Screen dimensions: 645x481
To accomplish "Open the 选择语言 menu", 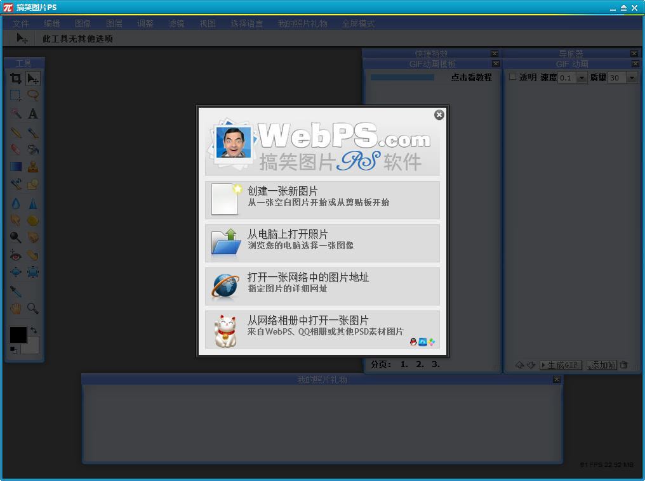I will [247, 23].
